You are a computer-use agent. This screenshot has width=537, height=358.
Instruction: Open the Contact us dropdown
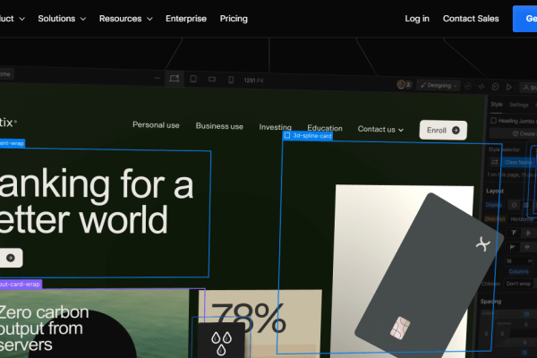[x=380, y=129]
